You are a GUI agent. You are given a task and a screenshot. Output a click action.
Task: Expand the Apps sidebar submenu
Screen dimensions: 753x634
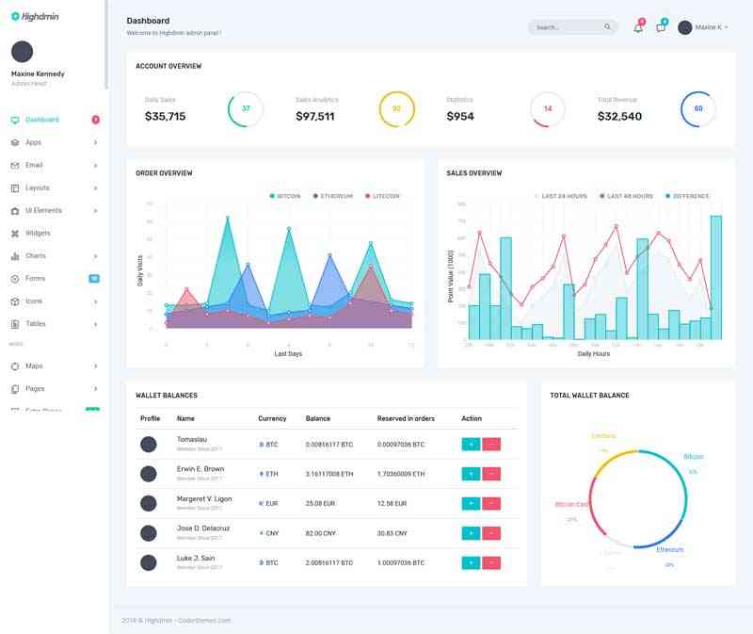pyautogui.click(x=95, y=142)
